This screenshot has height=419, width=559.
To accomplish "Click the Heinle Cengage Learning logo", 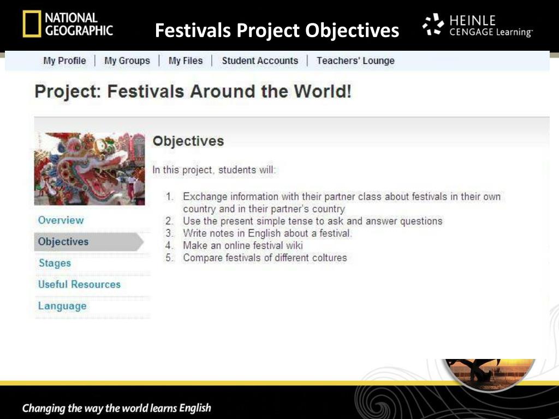I will coord(477,25).
